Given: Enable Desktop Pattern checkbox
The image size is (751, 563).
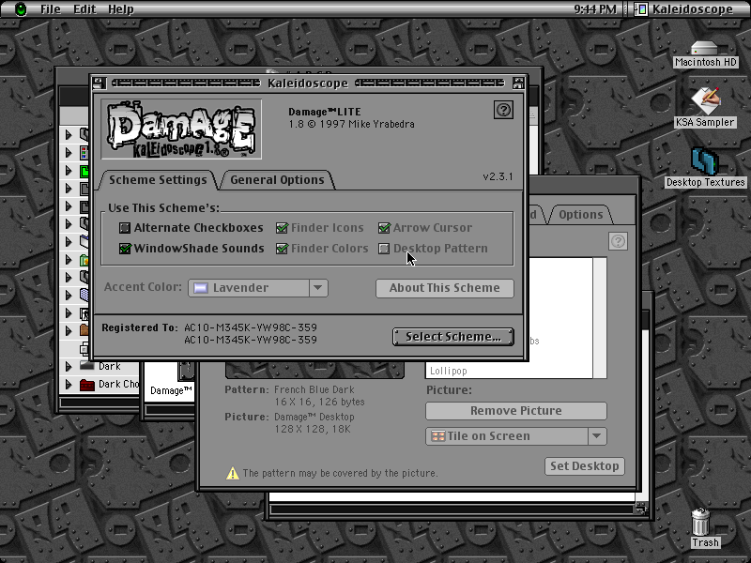Looking at the screenshot, I should coord(384,249).
